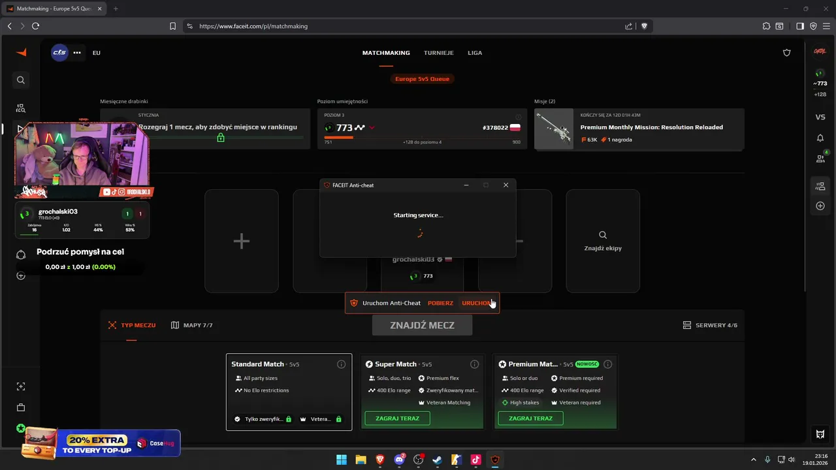Open the monthly ladder ranking card

coord(205,129)
